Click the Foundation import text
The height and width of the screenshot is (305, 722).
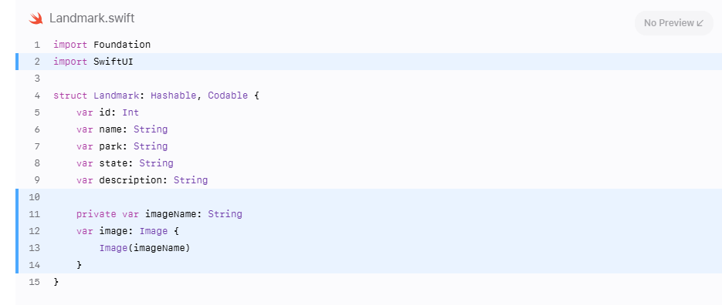pos(122,45)
